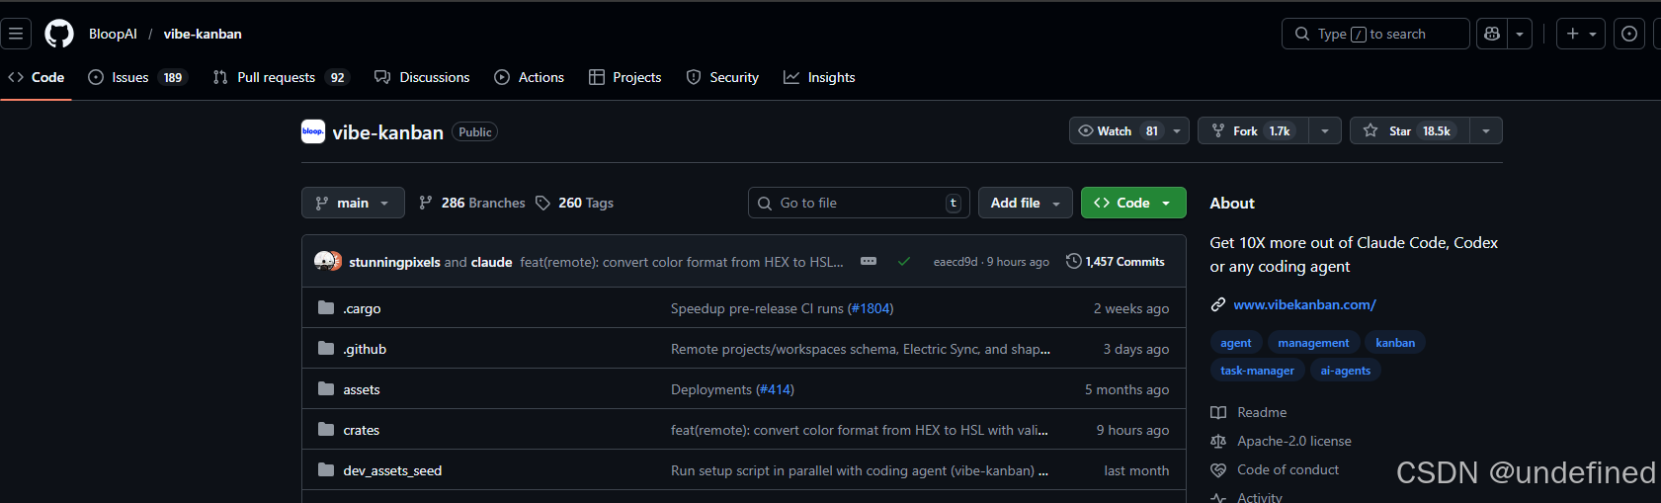Click the vibe-kanban breadcrumb link
Image resolution: width=1661 pixels, height=503 pixels.
click(x=203, y=34)
